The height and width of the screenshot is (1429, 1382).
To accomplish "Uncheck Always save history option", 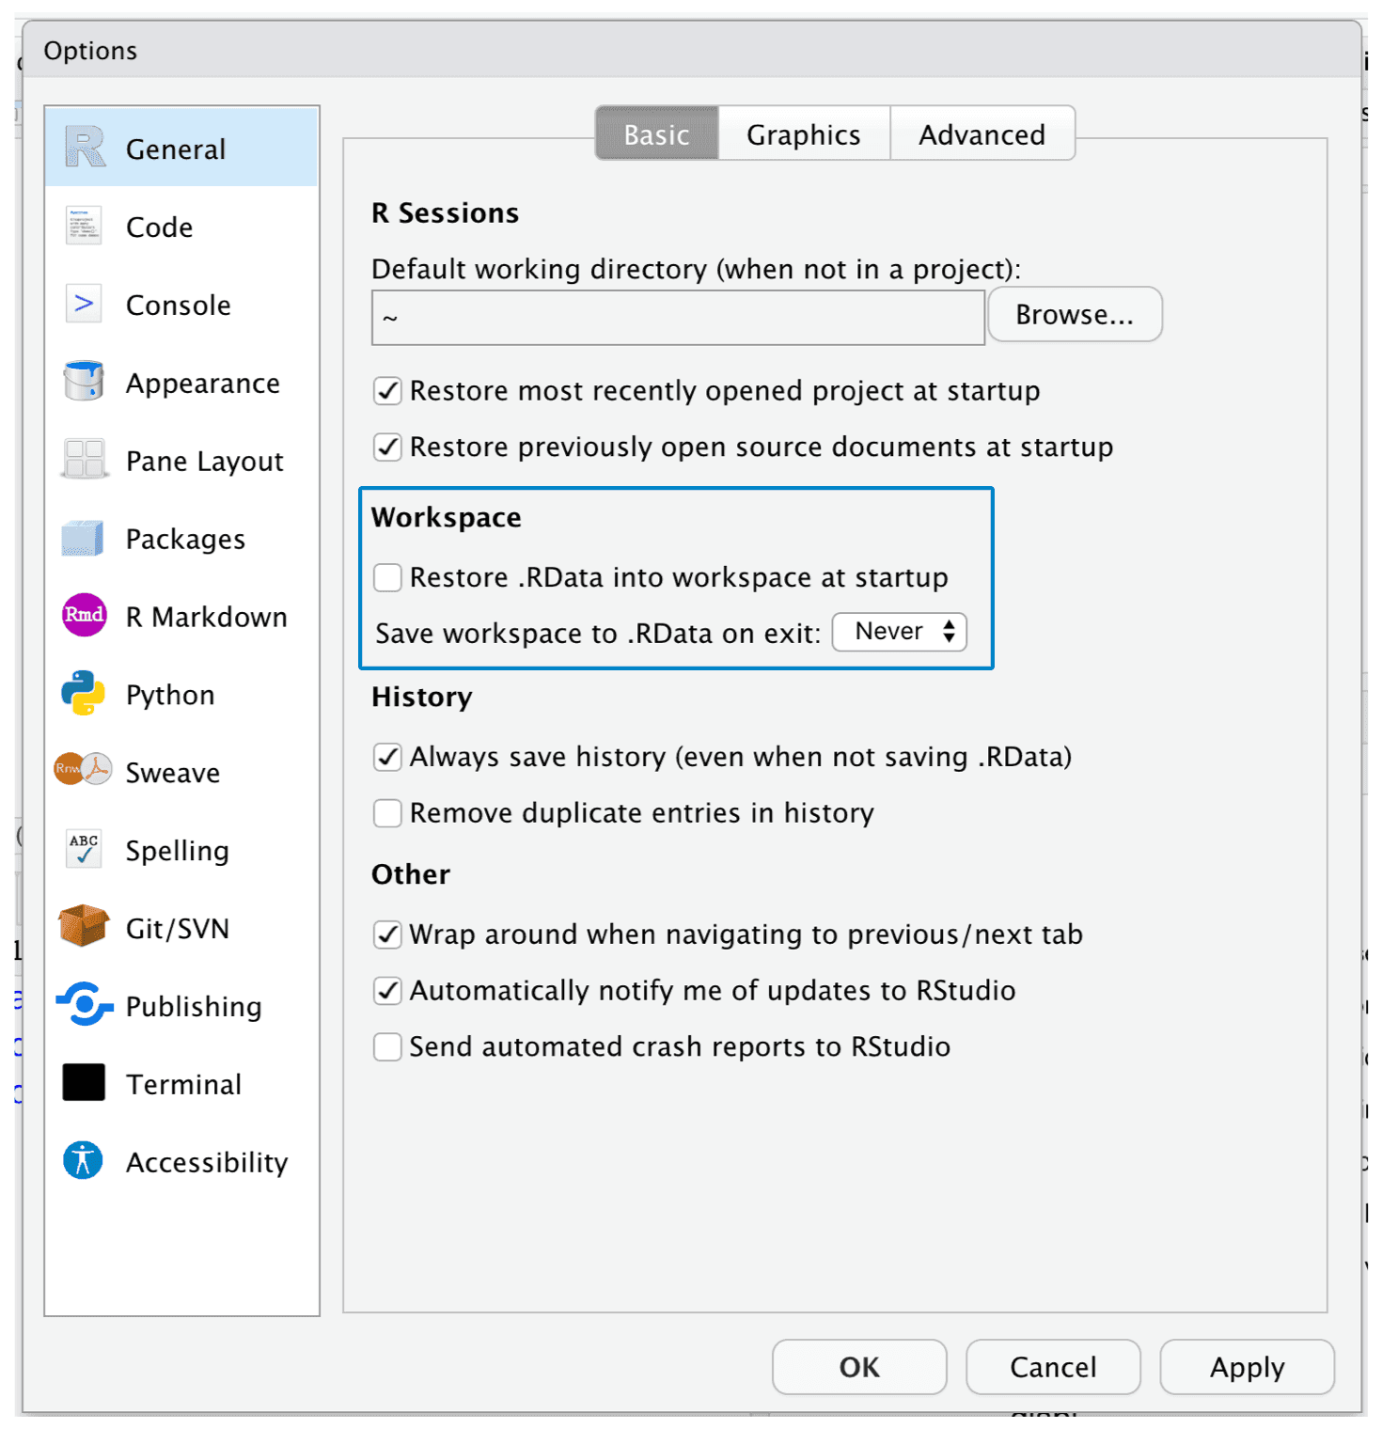I will pyautogui.click(x=387, y=757).
